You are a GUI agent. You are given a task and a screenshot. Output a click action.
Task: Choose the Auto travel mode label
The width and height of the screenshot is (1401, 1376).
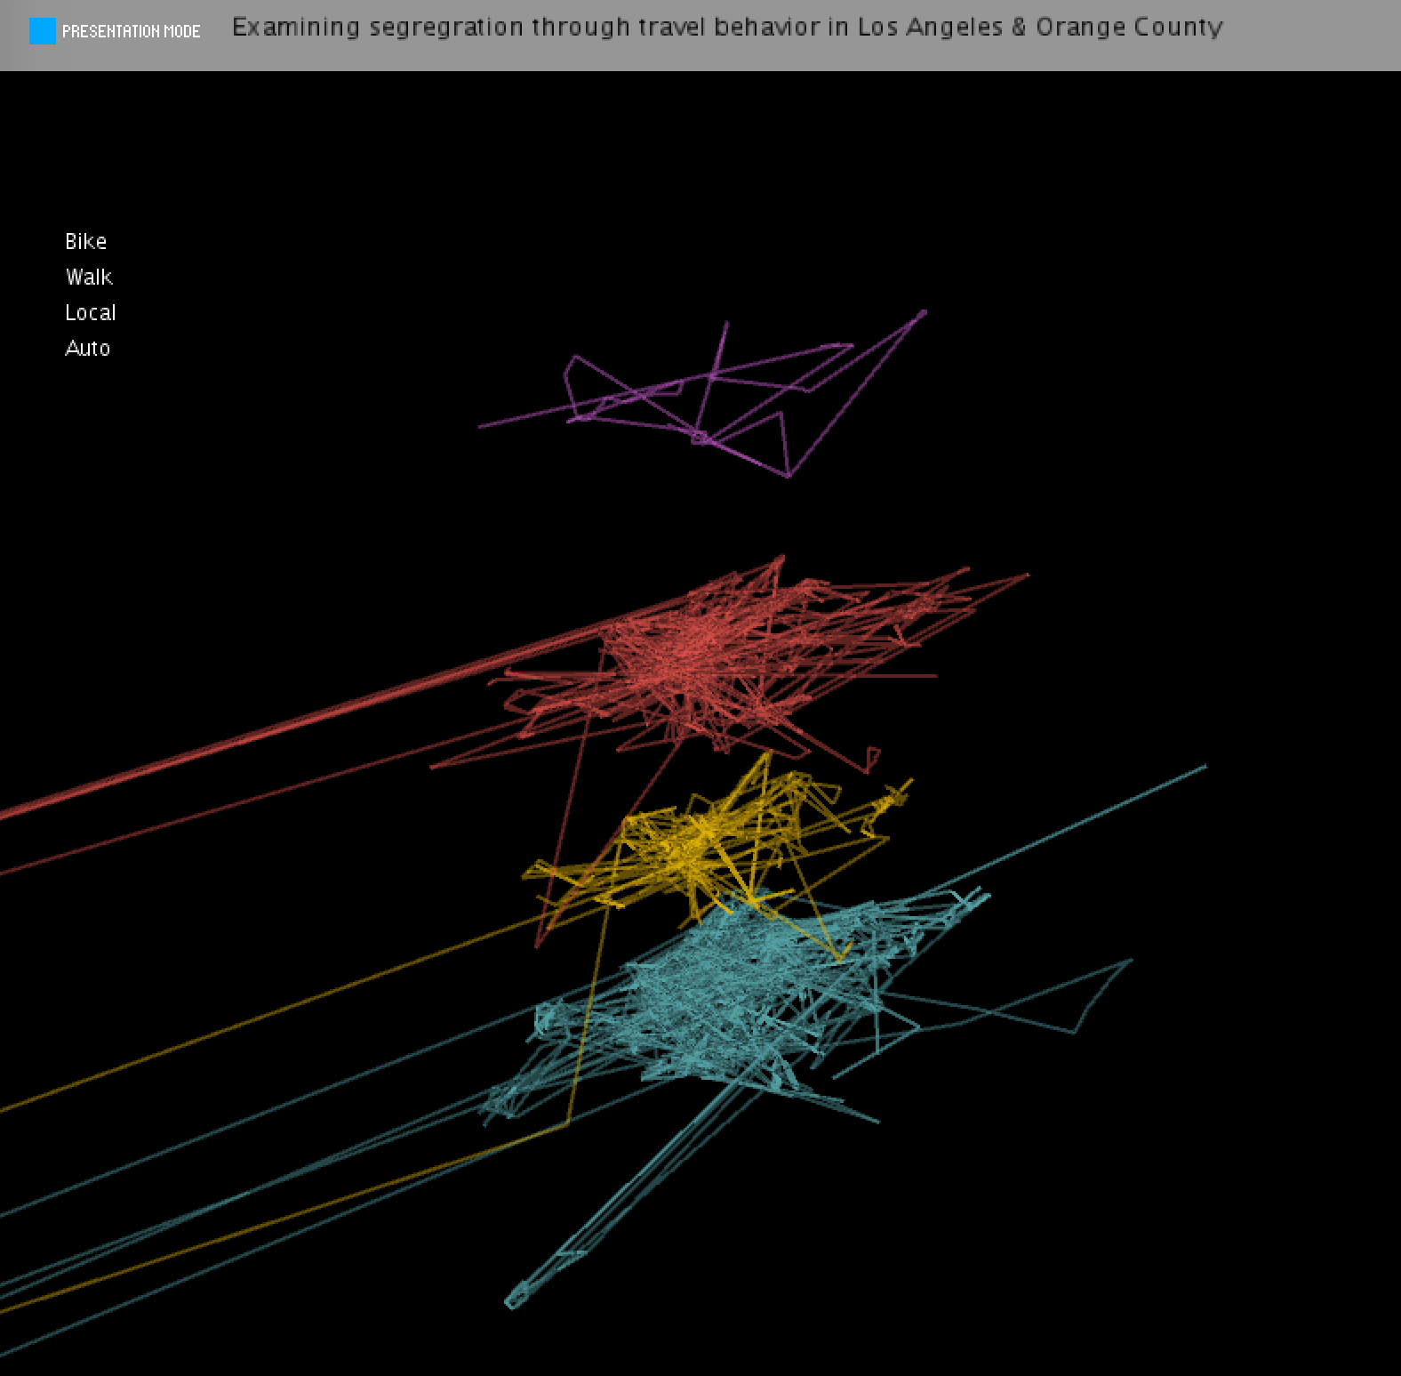[x=88, y=349]
